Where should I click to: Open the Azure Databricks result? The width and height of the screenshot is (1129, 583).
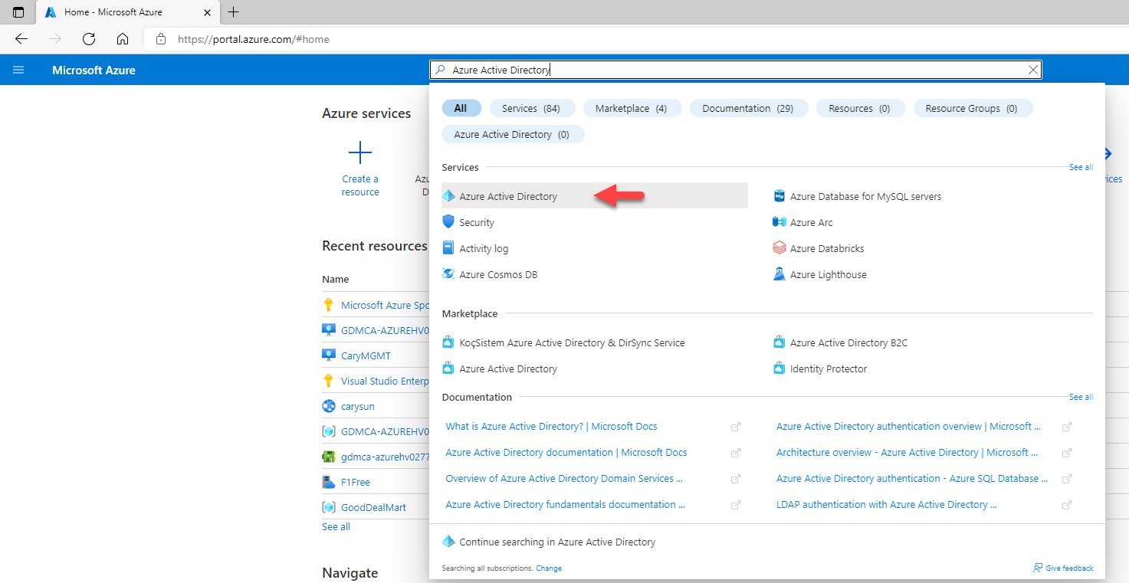pyautogui.click(x=828, y=248)
